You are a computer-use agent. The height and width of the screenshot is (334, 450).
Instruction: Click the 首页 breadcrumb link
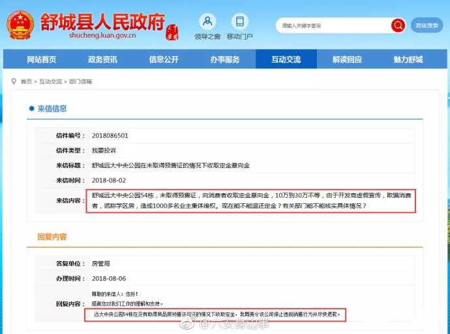click(x=25, y=81)
